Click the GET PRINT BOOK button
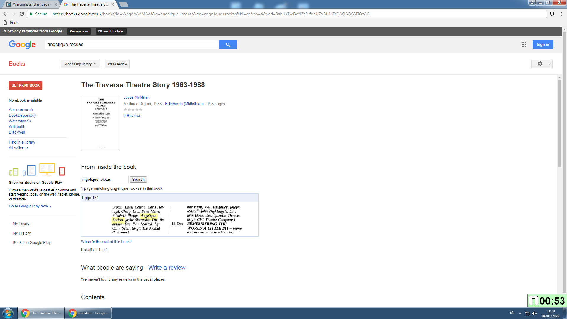 (25, 85)
